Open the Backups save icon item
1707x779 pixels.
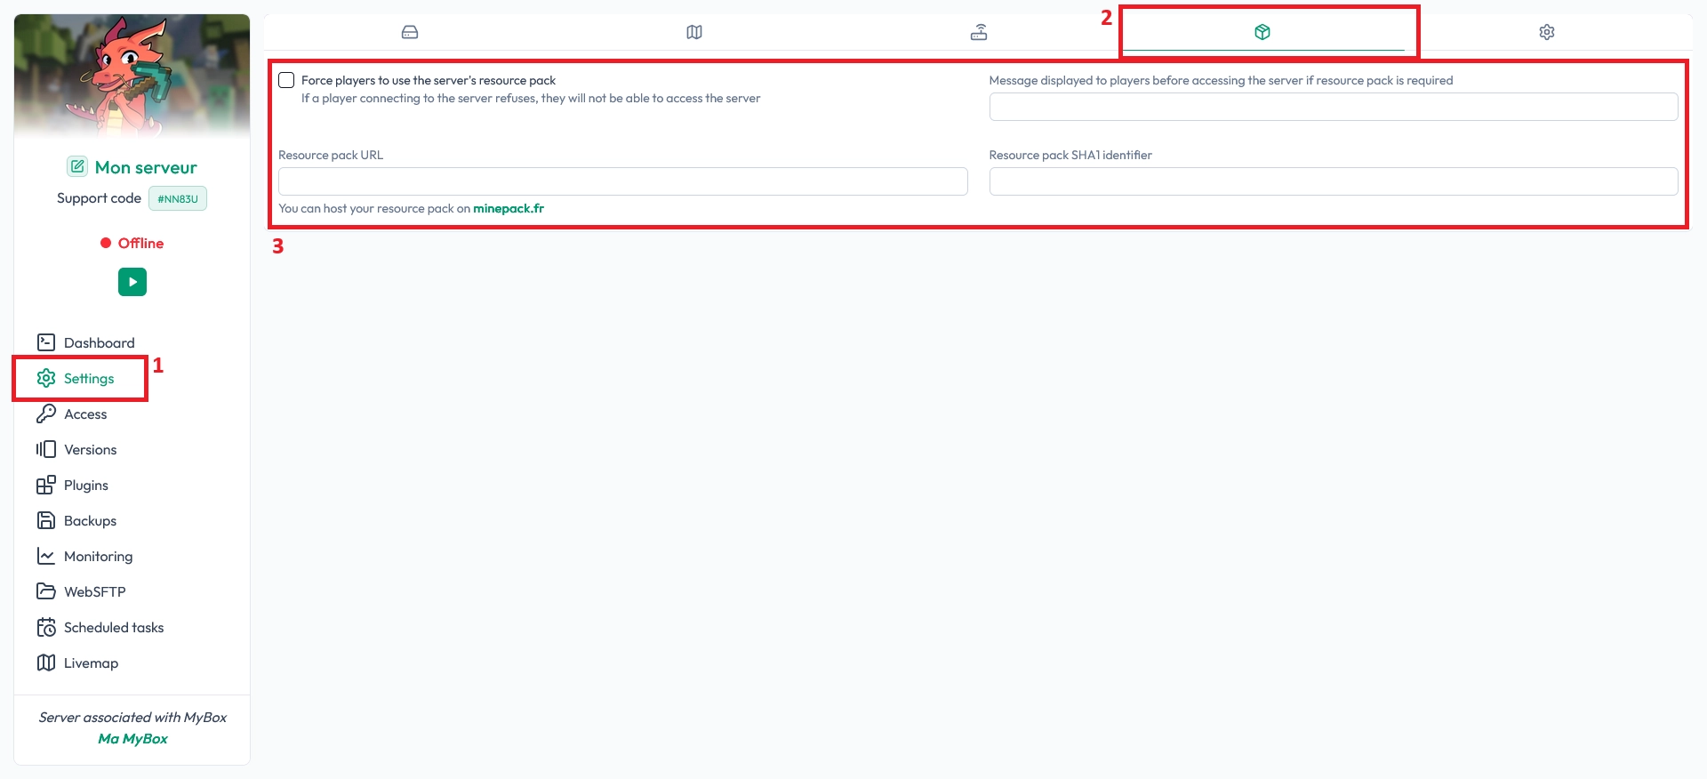coord(46,520)
